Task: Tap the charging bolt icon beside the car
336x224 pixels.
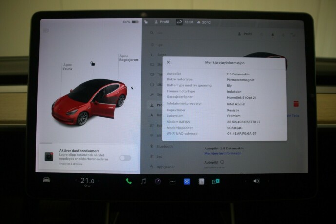Action: tap(132, 88)
